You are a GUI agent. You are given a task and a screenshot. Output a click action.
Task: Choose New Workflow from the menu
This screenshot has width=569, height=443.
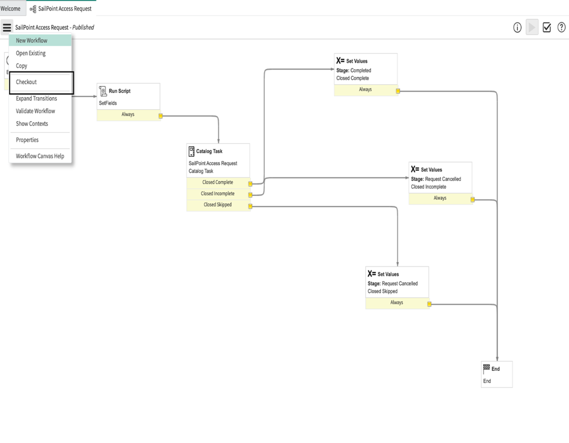point(40,40)
